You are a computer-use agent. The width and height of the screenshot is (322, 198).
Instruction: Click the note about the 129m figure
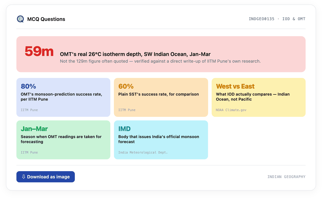click(160, 61)
